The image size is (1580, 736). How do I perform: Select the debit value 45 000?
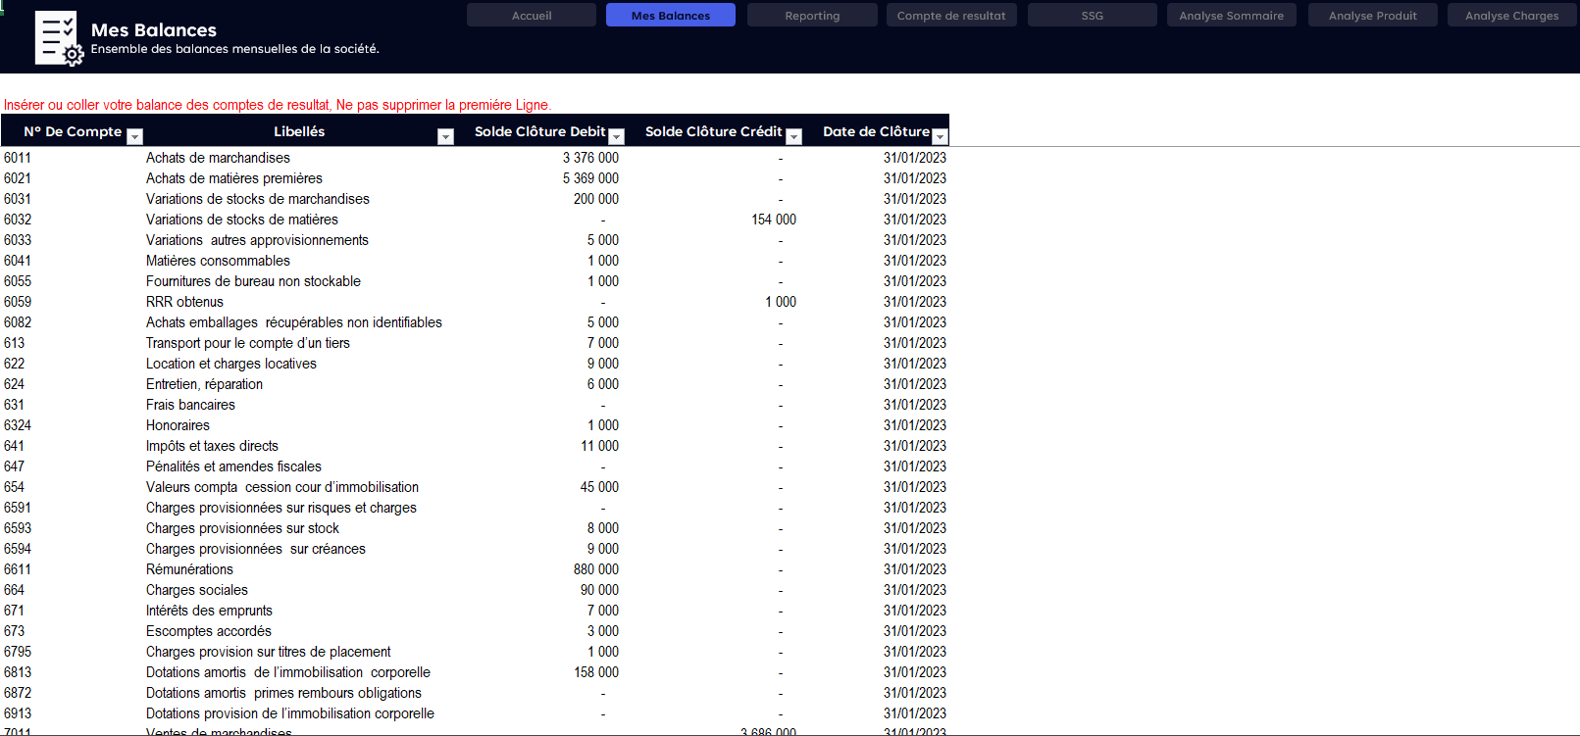(x=599, y=487)
